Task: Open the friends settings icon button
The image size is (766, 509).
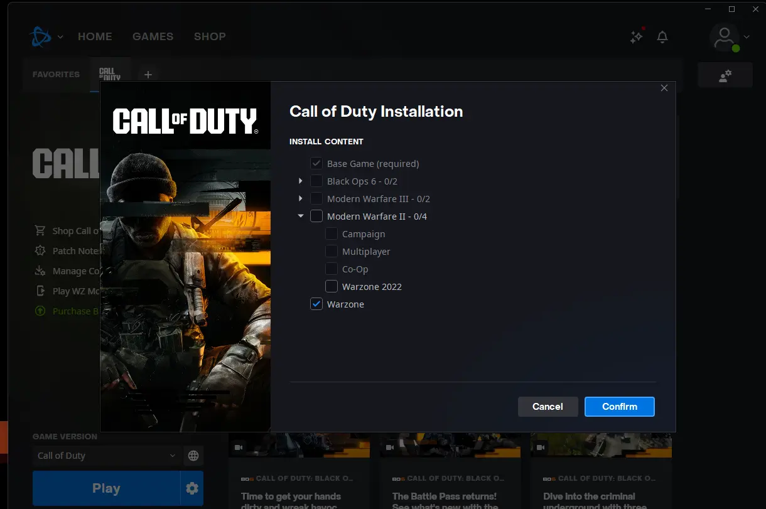Action: pos(725,75)
